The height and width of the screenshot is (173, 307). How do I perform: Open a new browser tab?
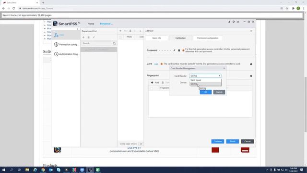coord(43,3)
